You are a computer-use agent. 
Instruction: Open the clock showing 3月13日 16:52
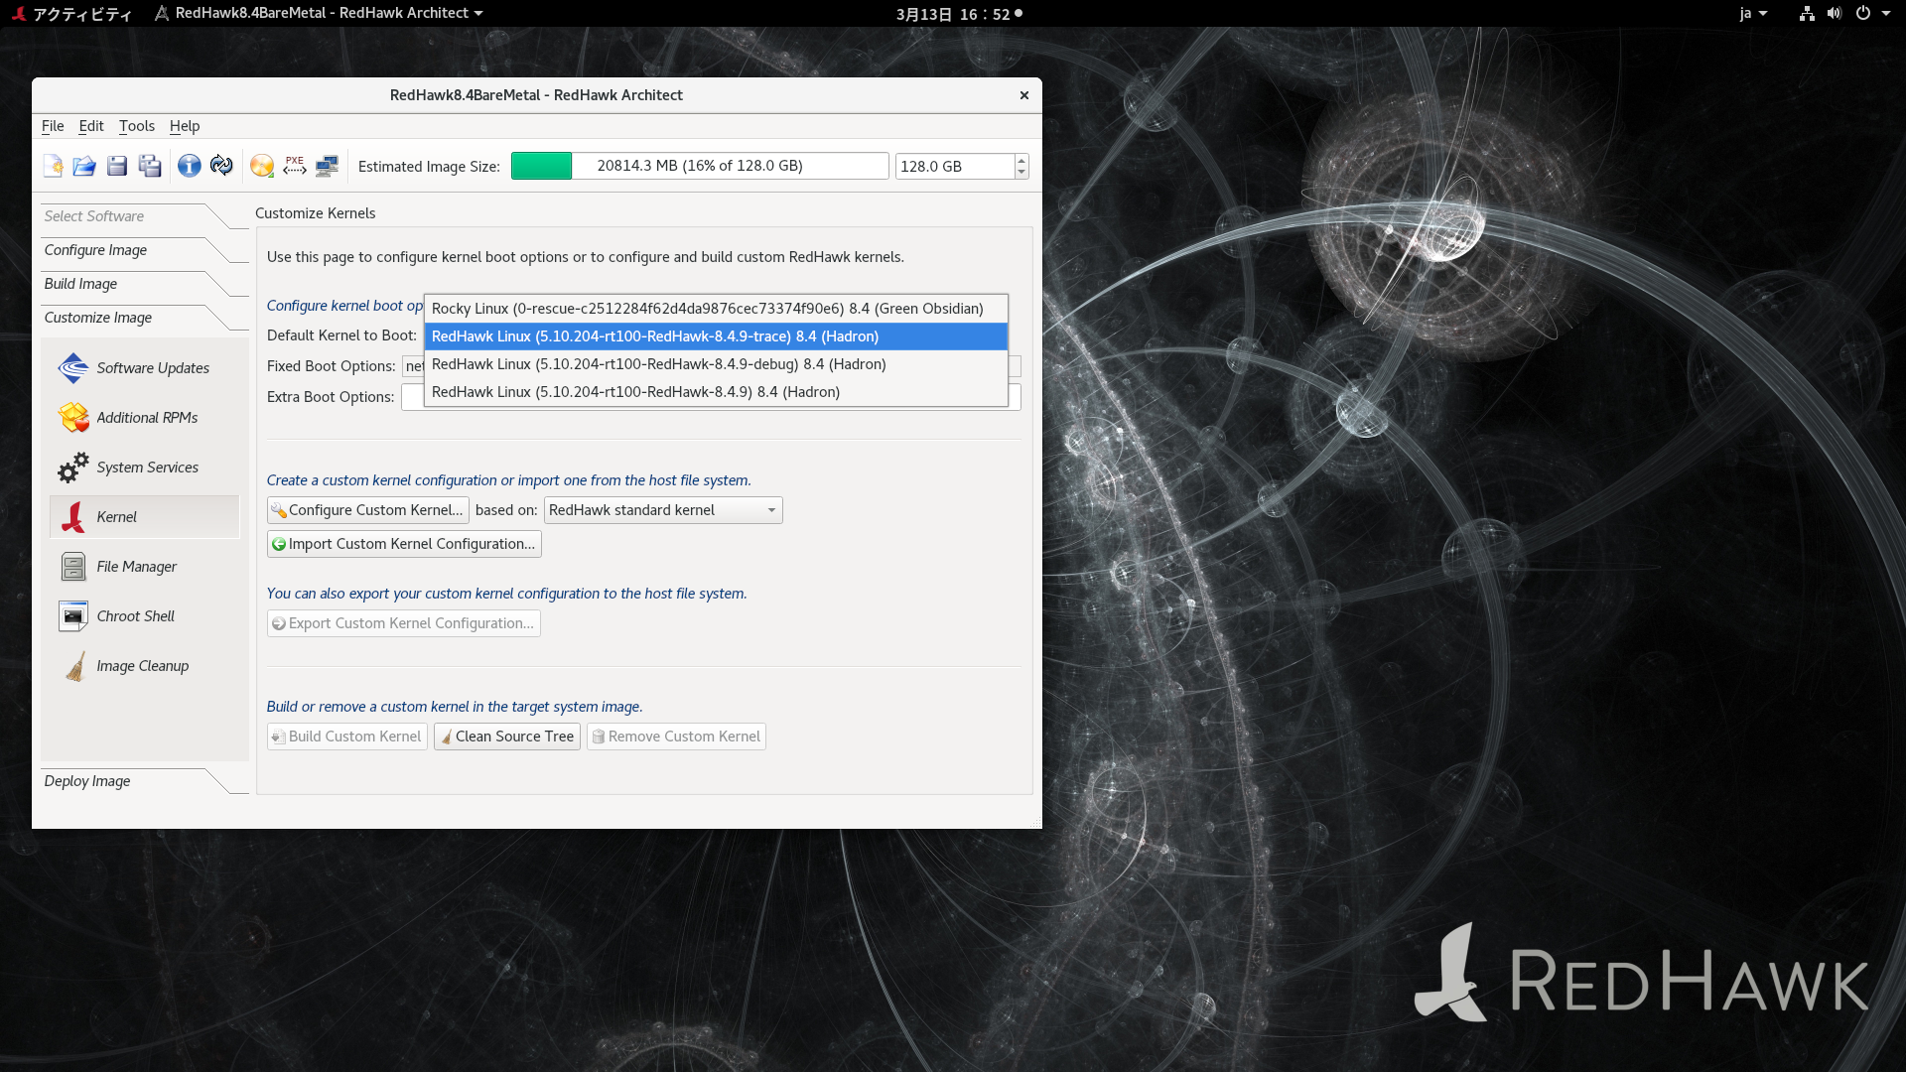958,14
